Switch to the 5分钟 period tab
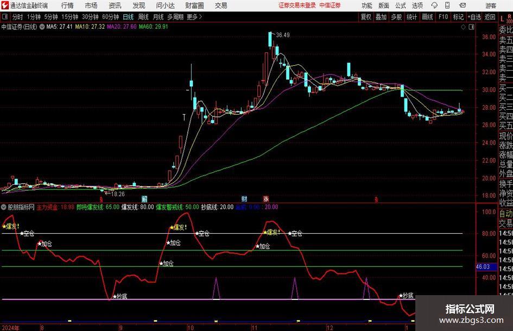The height and width of the screenshot is (331, 513). pyautogui.click(x=51, y=17)
